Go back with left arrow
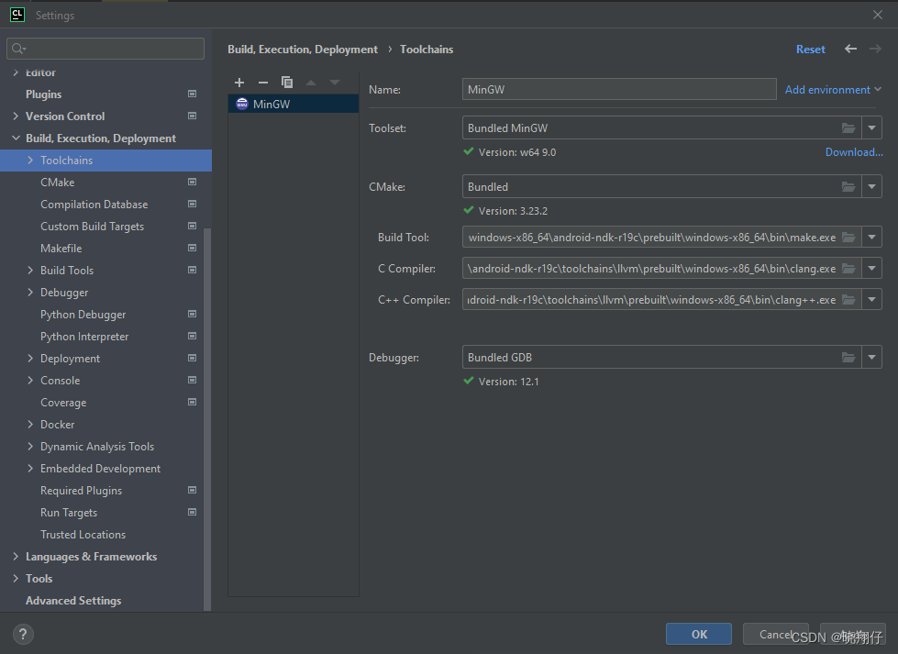Image resolution: width=898 pixels, height=654 pixels. (x=850, y=50)
